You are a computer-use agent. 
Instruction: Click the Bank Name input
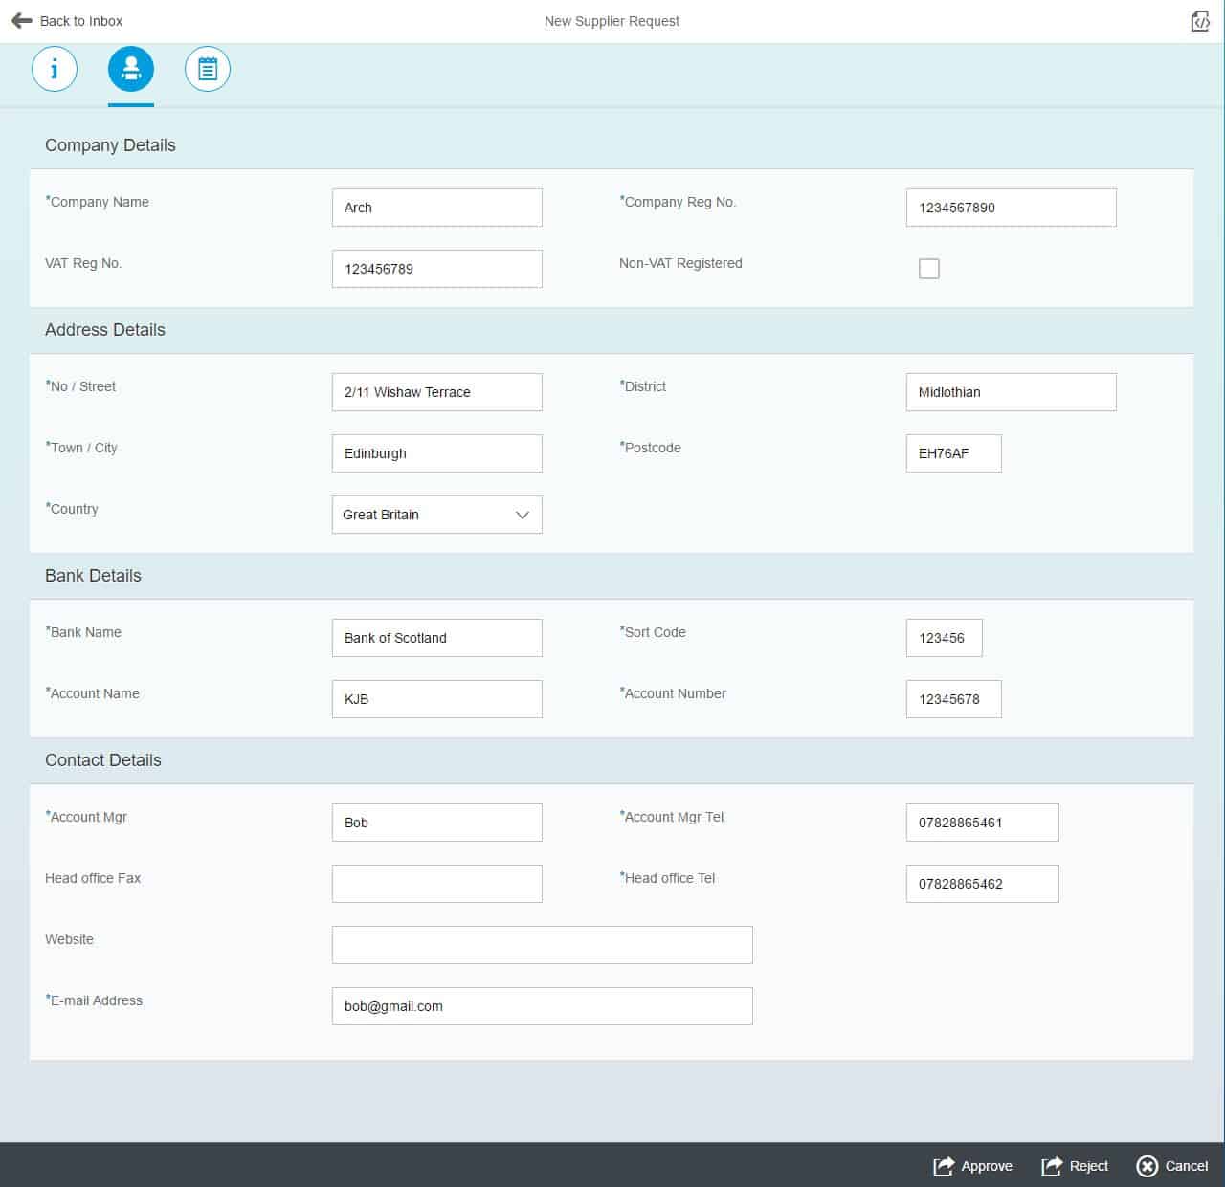(437, 638)
